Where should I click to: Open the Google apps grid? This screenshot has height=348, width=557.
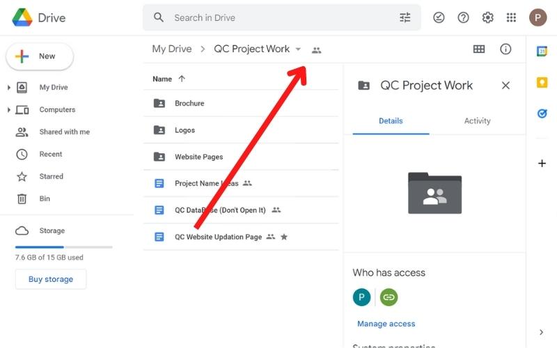pos(511,18)
